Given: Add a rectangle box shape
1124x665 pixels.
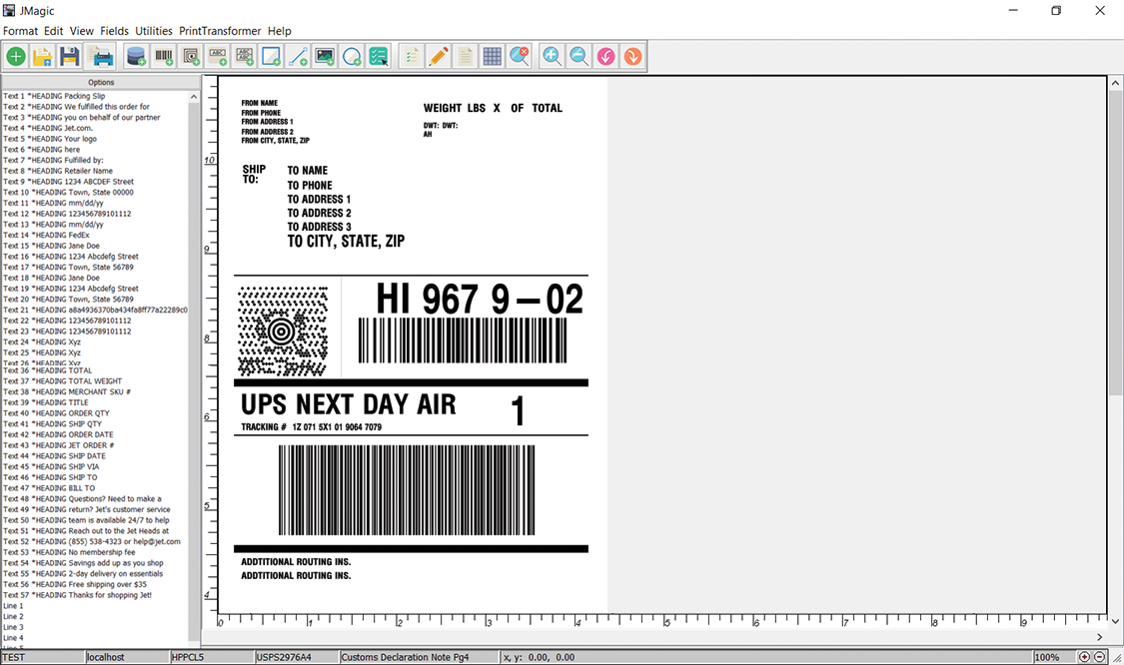Looking at the screenshot, I should click(271, 56).
